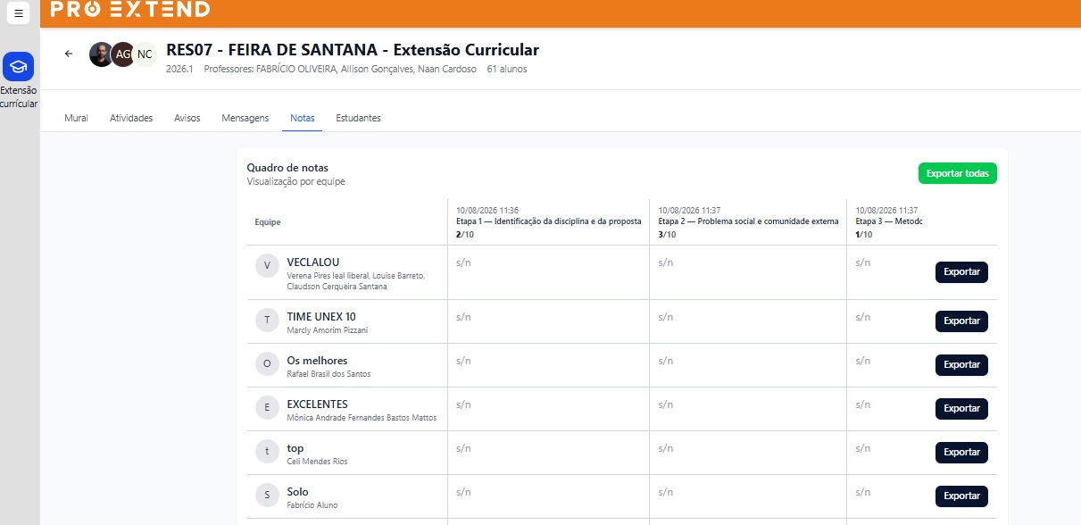This screenshot has width=1081, height=525.
Task: Switch to the Mural tab
Action: pyautogui.click(x=76, y=118)
